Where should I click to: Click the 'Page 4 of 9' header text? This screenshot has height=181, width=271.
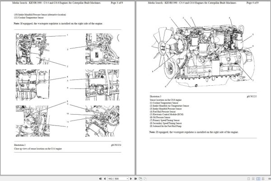(x=252, y=3)
